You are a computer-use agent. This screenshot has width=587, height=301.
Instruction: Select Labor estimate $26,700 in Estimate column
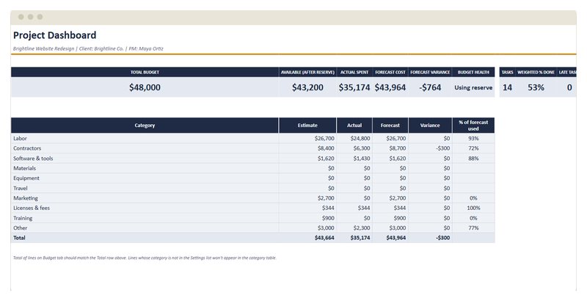[307, 139]
